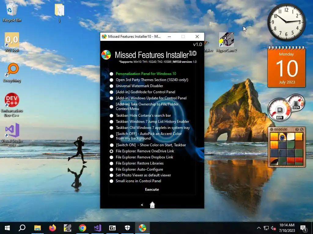Click the puzzle tile showing a bird's eye
The image size is (313, 234).
pos(282,137)
